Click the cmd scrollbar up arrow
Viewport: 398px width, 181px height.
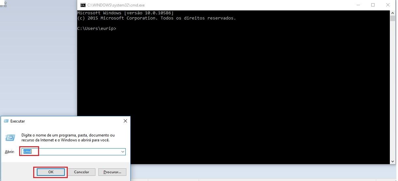[x=392, y=13]
